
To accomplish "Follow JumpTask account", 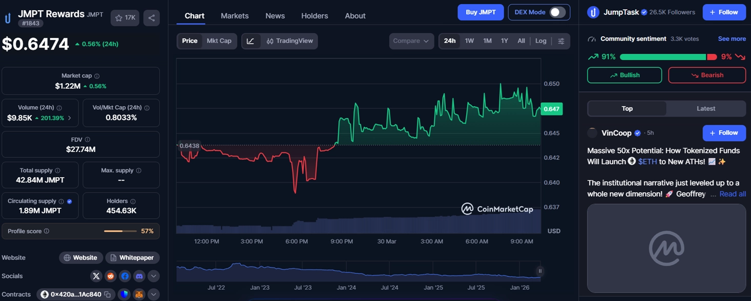I will [x=724, y=12].
